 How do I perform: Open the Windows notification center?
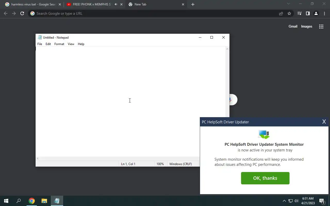pyautogui.click(x=322, y=201)
